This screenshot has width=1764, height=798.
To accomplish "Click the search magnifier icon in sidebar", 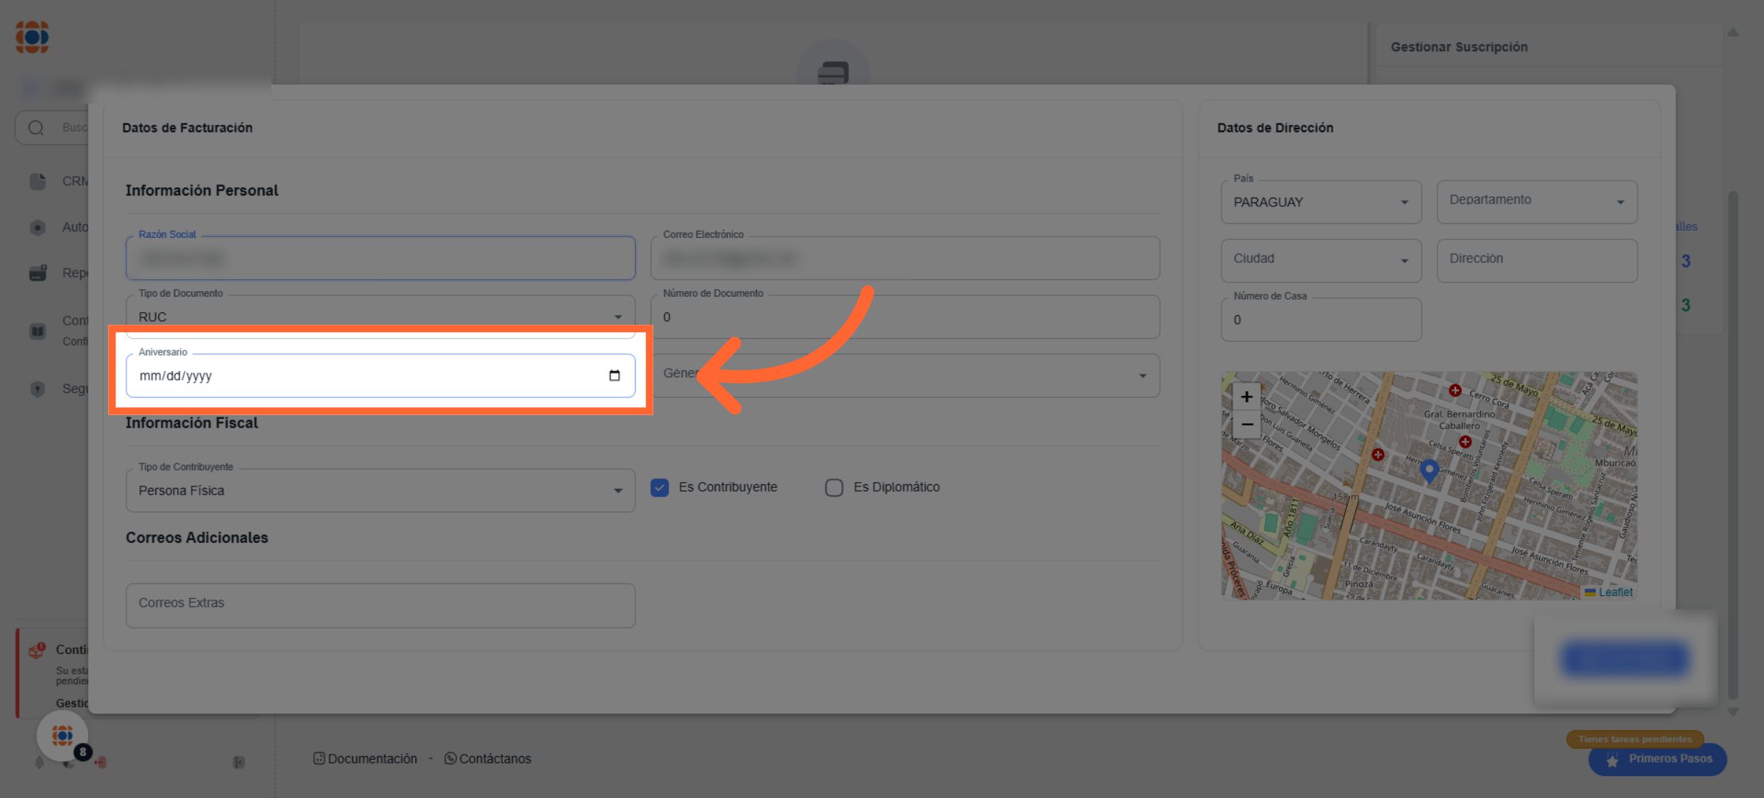I will (x=36, y=128).
